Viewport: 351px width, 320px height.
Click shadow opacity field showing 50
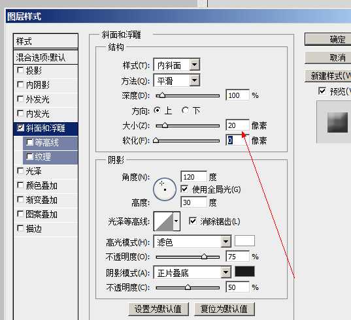pyautogui.click(x=237, y=287)
